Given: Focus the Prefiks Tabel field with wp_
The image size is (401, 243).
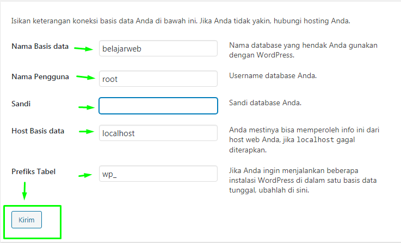Looking at the screenshot, I should (x=158, y=174).
